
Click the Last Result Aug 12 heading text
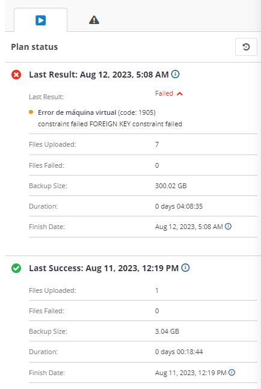pyautogui.click(x=99, y=75)
